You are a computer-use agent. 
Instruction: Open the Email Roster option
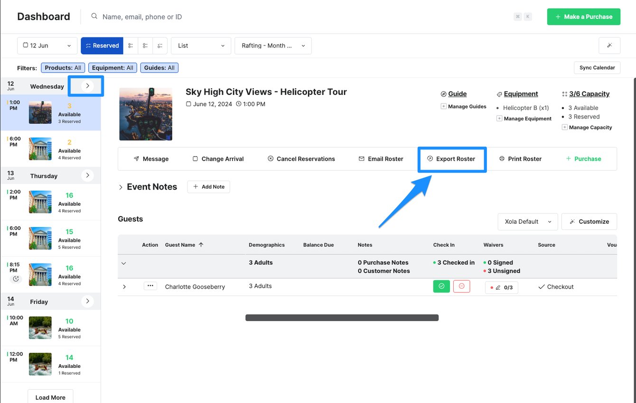coord(362,159)
